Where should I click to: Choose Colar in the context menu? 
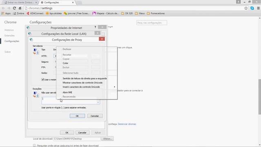[x=65, y=63]
